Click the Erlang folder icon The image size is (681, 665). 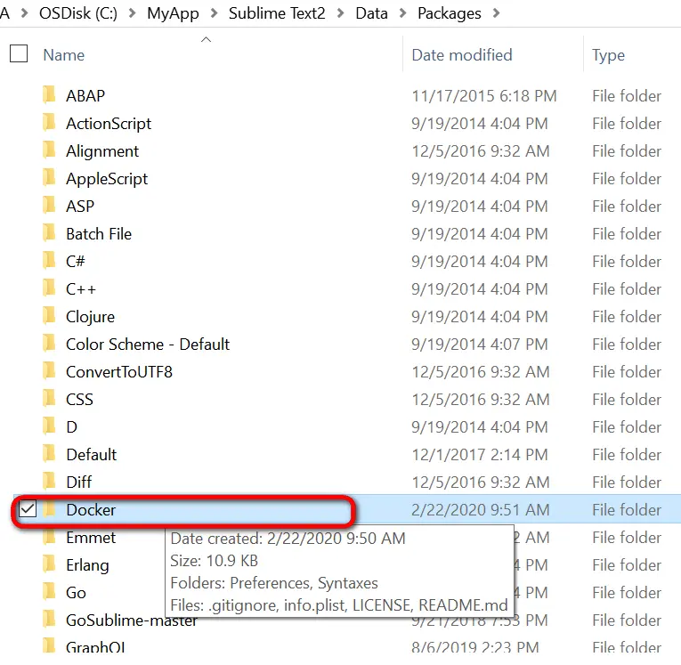(49, 564)
